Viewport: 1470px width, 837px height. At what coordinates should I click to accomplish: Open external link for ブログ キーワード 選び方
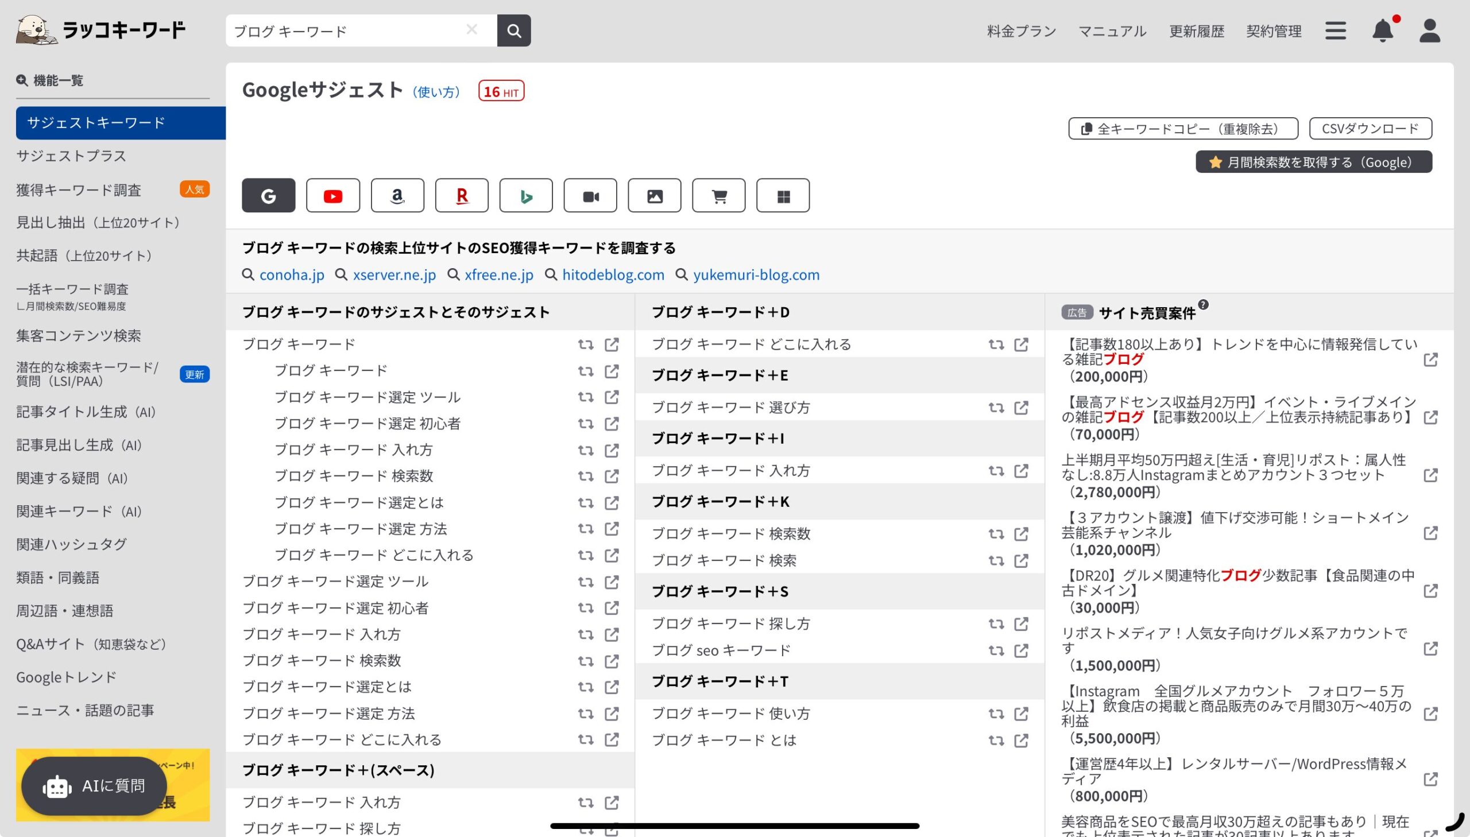[1021, 408]
